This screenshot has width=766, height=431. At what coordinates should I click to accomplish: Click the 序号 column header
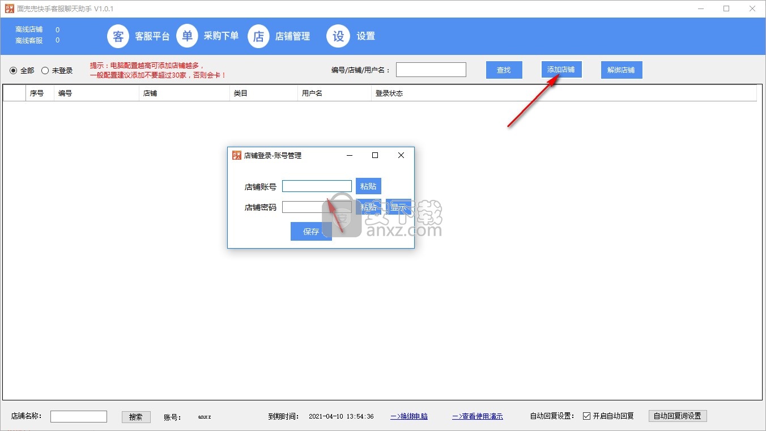[x=40, y=93]
